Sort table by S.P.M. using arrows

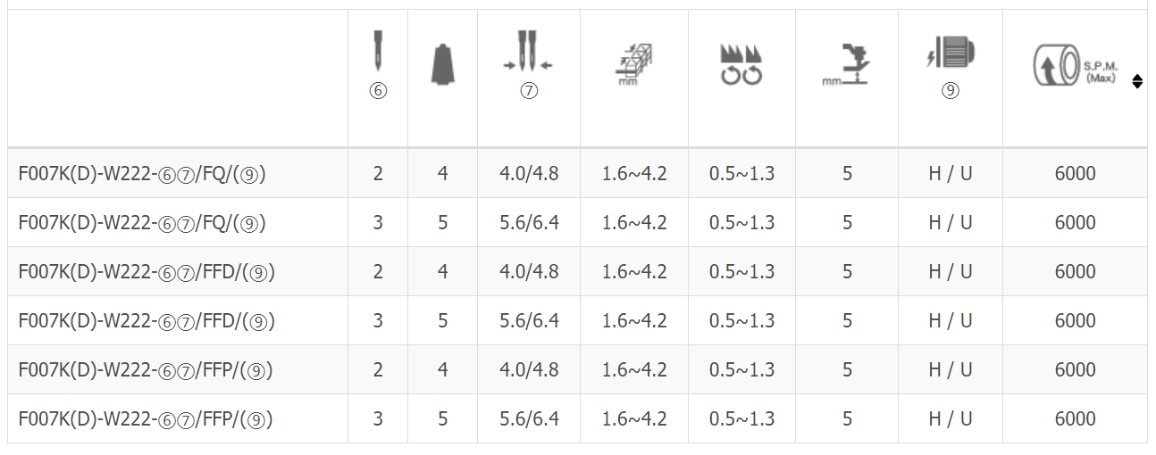point(1137,81)
